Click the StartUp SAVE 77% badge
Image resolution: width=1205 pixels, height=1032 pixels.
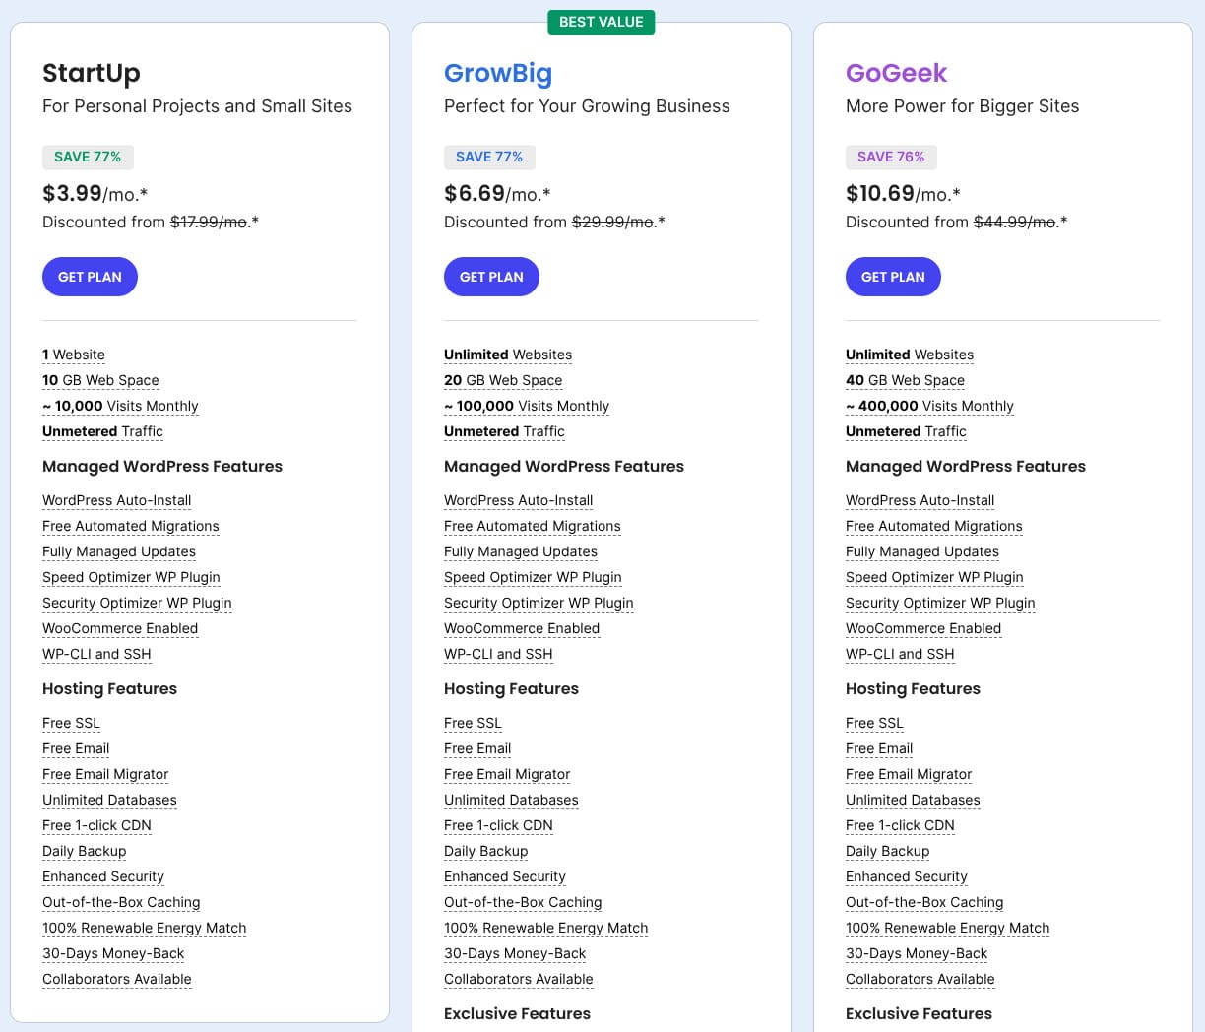(x=88, y=157)
